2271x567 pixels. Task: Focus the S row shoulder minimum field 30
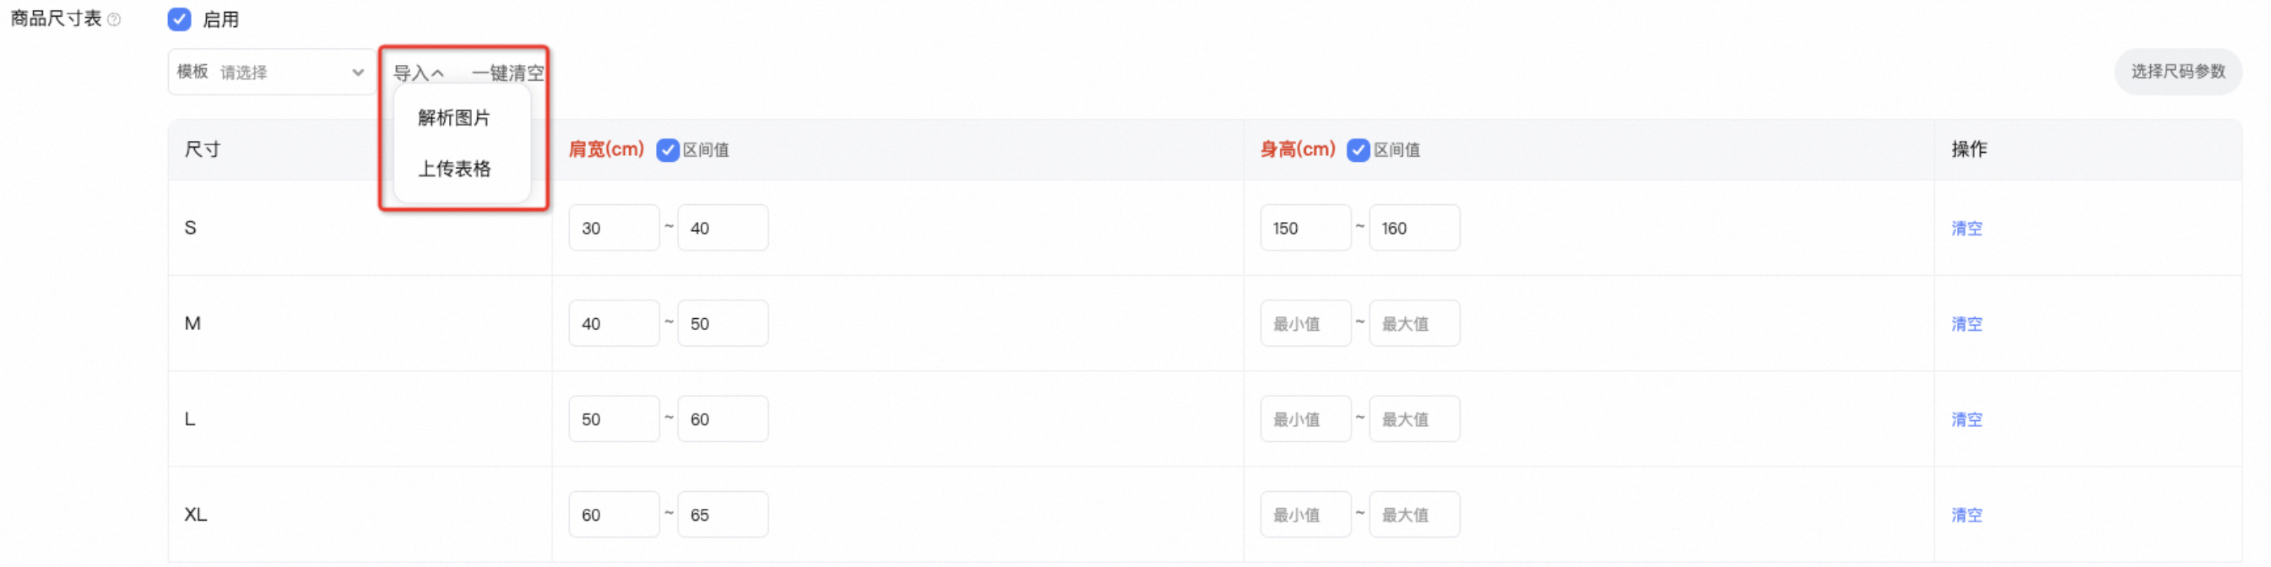[614, 228]
